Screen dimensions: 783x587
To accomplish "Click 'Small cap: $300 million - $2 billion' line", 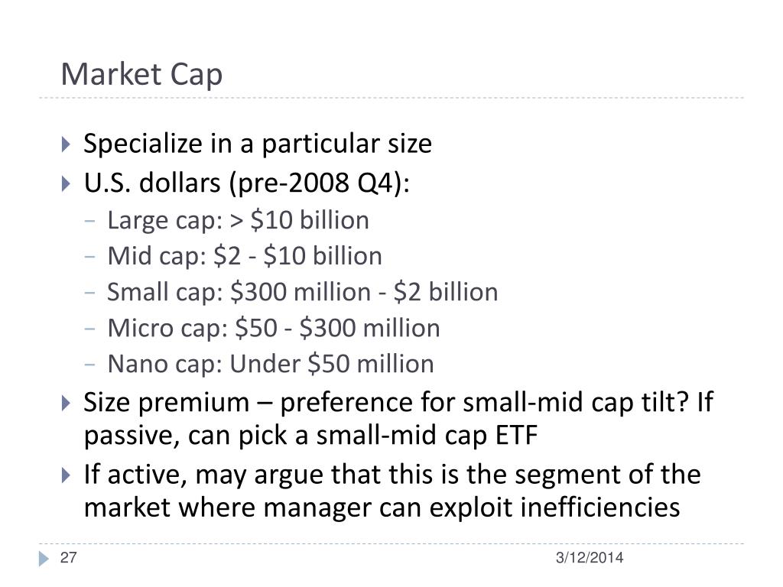I will point(303,293).
